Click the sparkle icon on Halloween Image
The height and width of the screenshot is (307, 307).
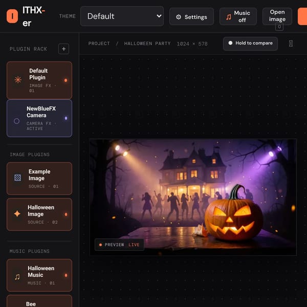[17, 213]
